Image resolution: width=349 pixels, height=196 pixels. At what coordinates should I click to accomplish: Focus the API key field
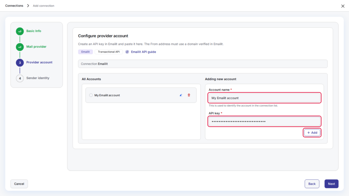point(264,121)
